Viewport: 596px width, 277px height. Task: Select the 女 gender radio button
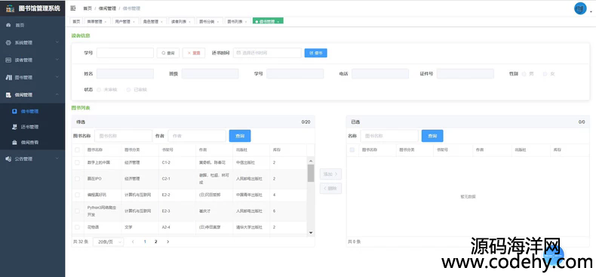coord(545,74)
